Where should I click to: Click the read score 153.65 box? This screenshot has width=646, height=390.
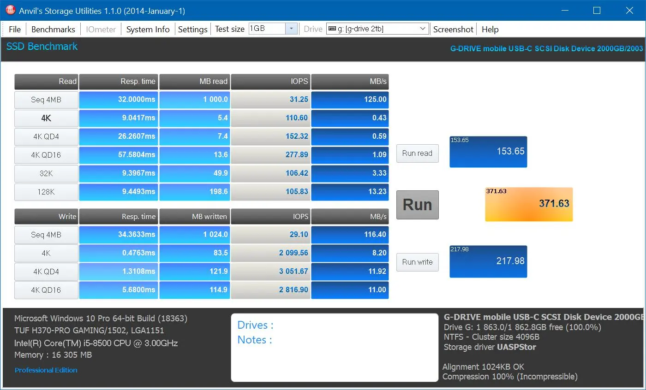point(488,152)
